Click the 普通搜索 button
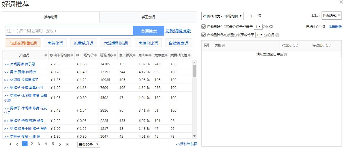Viewport: 346px width, 150px height. point(149,31)
